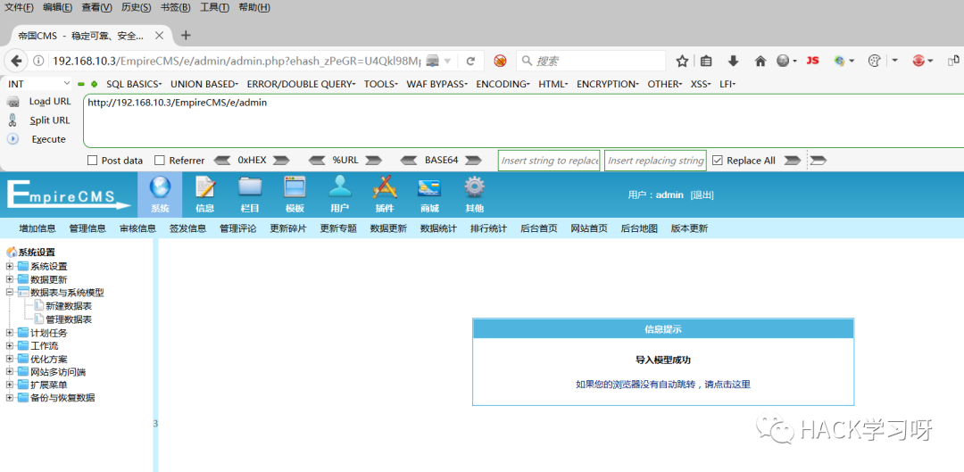964x472 pixels.
Task: Enable the Referrer checkbox
Action: tap(160, 161)
